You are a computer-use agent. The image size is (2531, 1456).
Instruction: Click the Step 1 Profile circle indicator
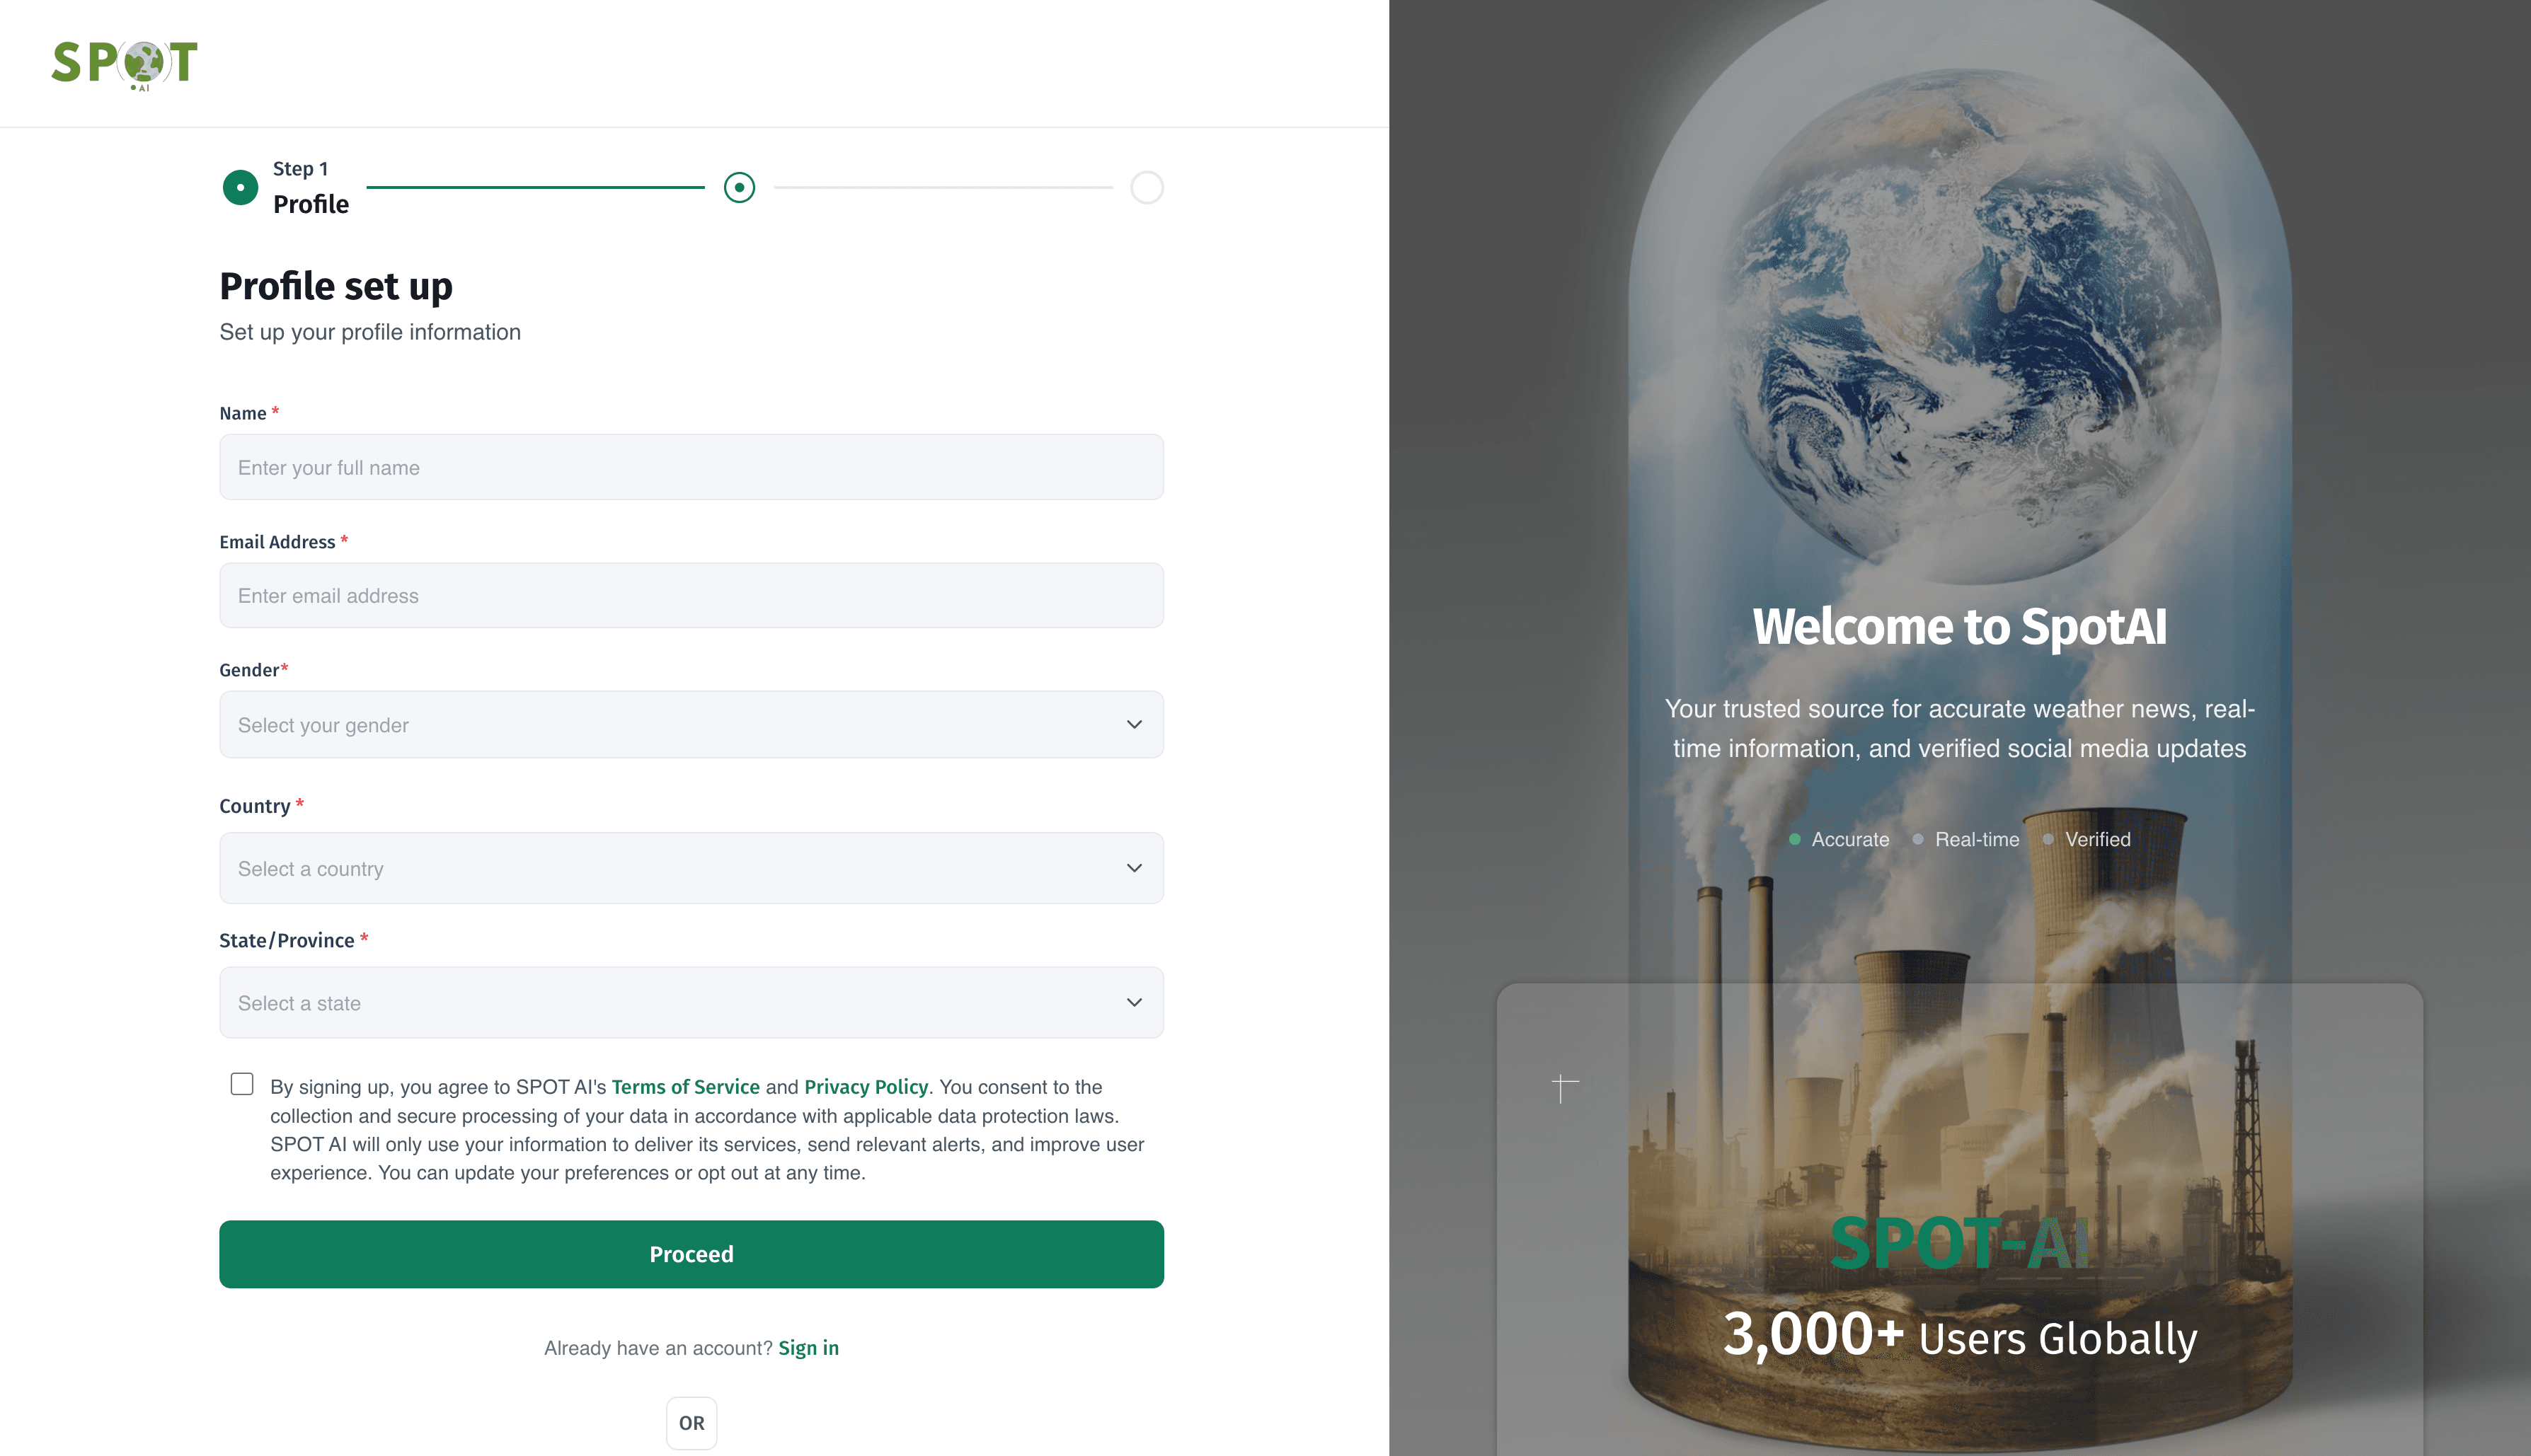[x=240, y=187]
